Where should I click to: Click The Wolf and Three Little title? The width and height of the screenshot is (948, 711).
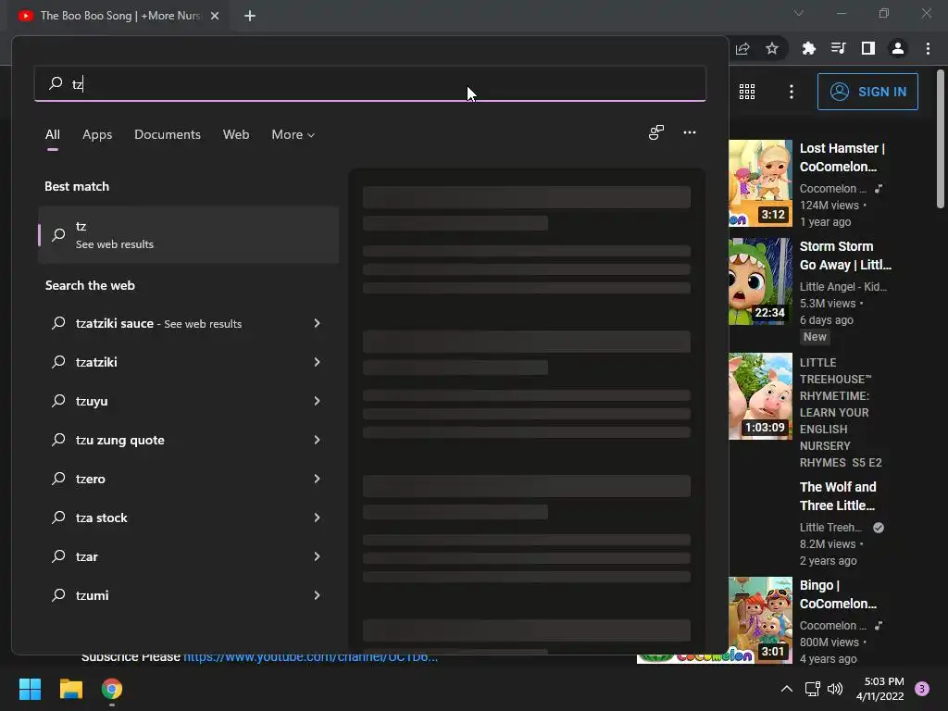(838, 496)
